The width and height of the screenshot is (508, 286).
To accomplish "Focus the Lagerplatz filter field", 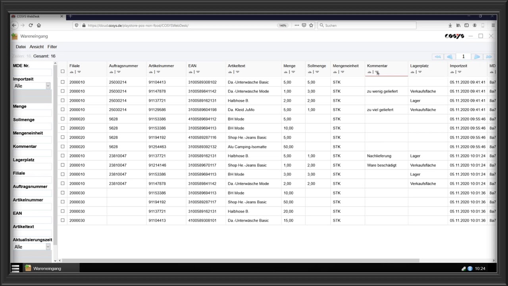I will click(32, 166).
